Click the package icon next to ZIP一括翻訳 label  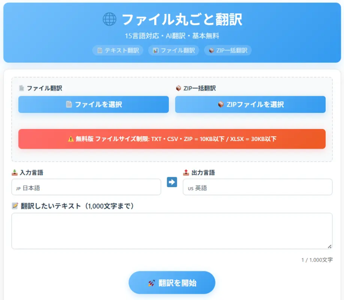point(178,88)
